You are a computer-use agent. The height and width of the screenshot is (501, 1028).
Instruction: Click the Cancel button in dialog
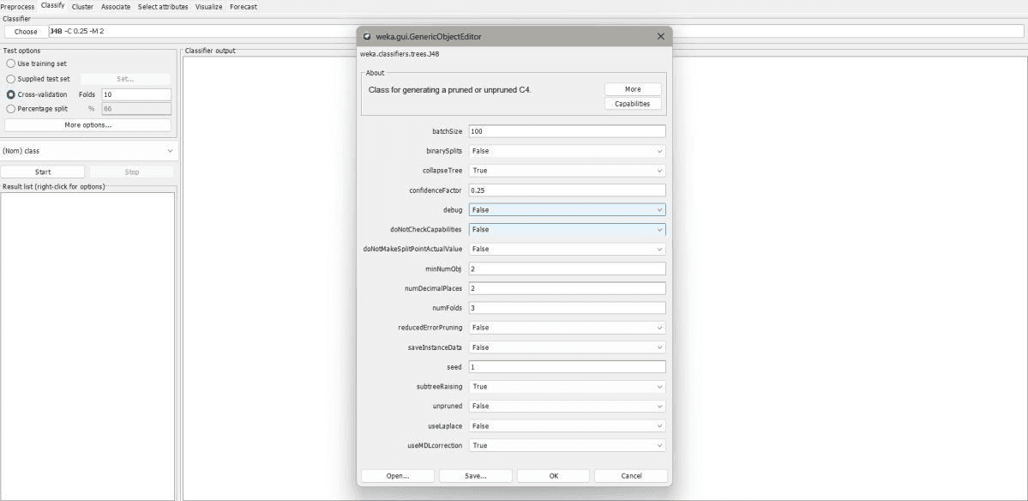[631, 476]
